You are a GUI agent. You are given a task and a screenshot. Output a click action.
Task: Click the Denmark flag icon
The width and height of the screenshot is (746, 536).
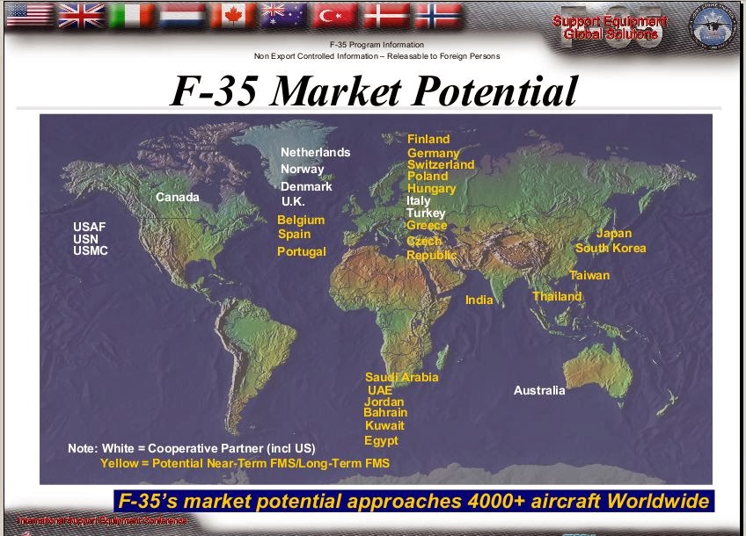pyautogui.click(x=386, y=15)
